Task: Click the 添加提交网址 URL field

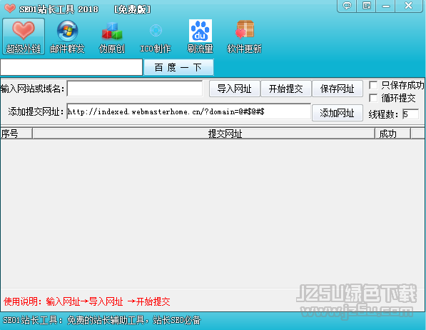Action: point(189,111)
